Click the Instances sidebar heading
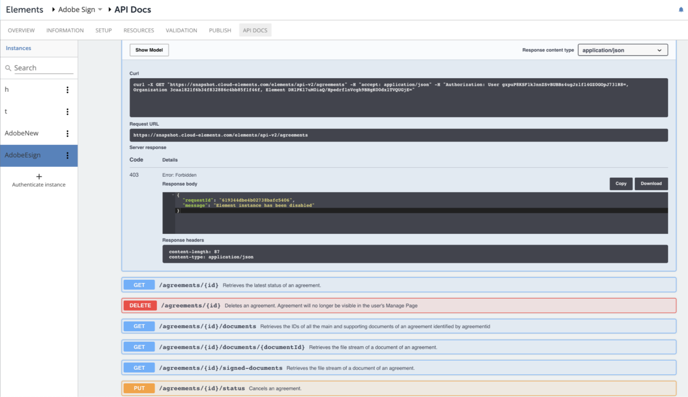The image size is (688, 397). [18, 48]
